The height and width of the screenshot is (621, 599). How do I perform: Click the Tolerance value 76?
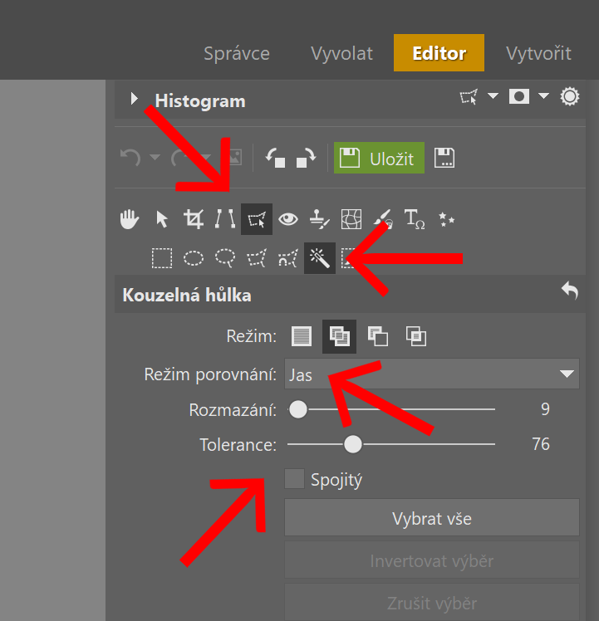541,444
